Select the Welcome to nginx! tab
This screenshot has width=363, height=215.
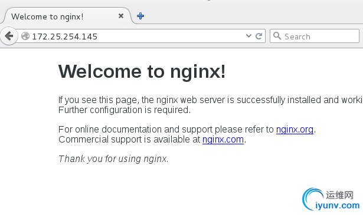coord(67,16)
